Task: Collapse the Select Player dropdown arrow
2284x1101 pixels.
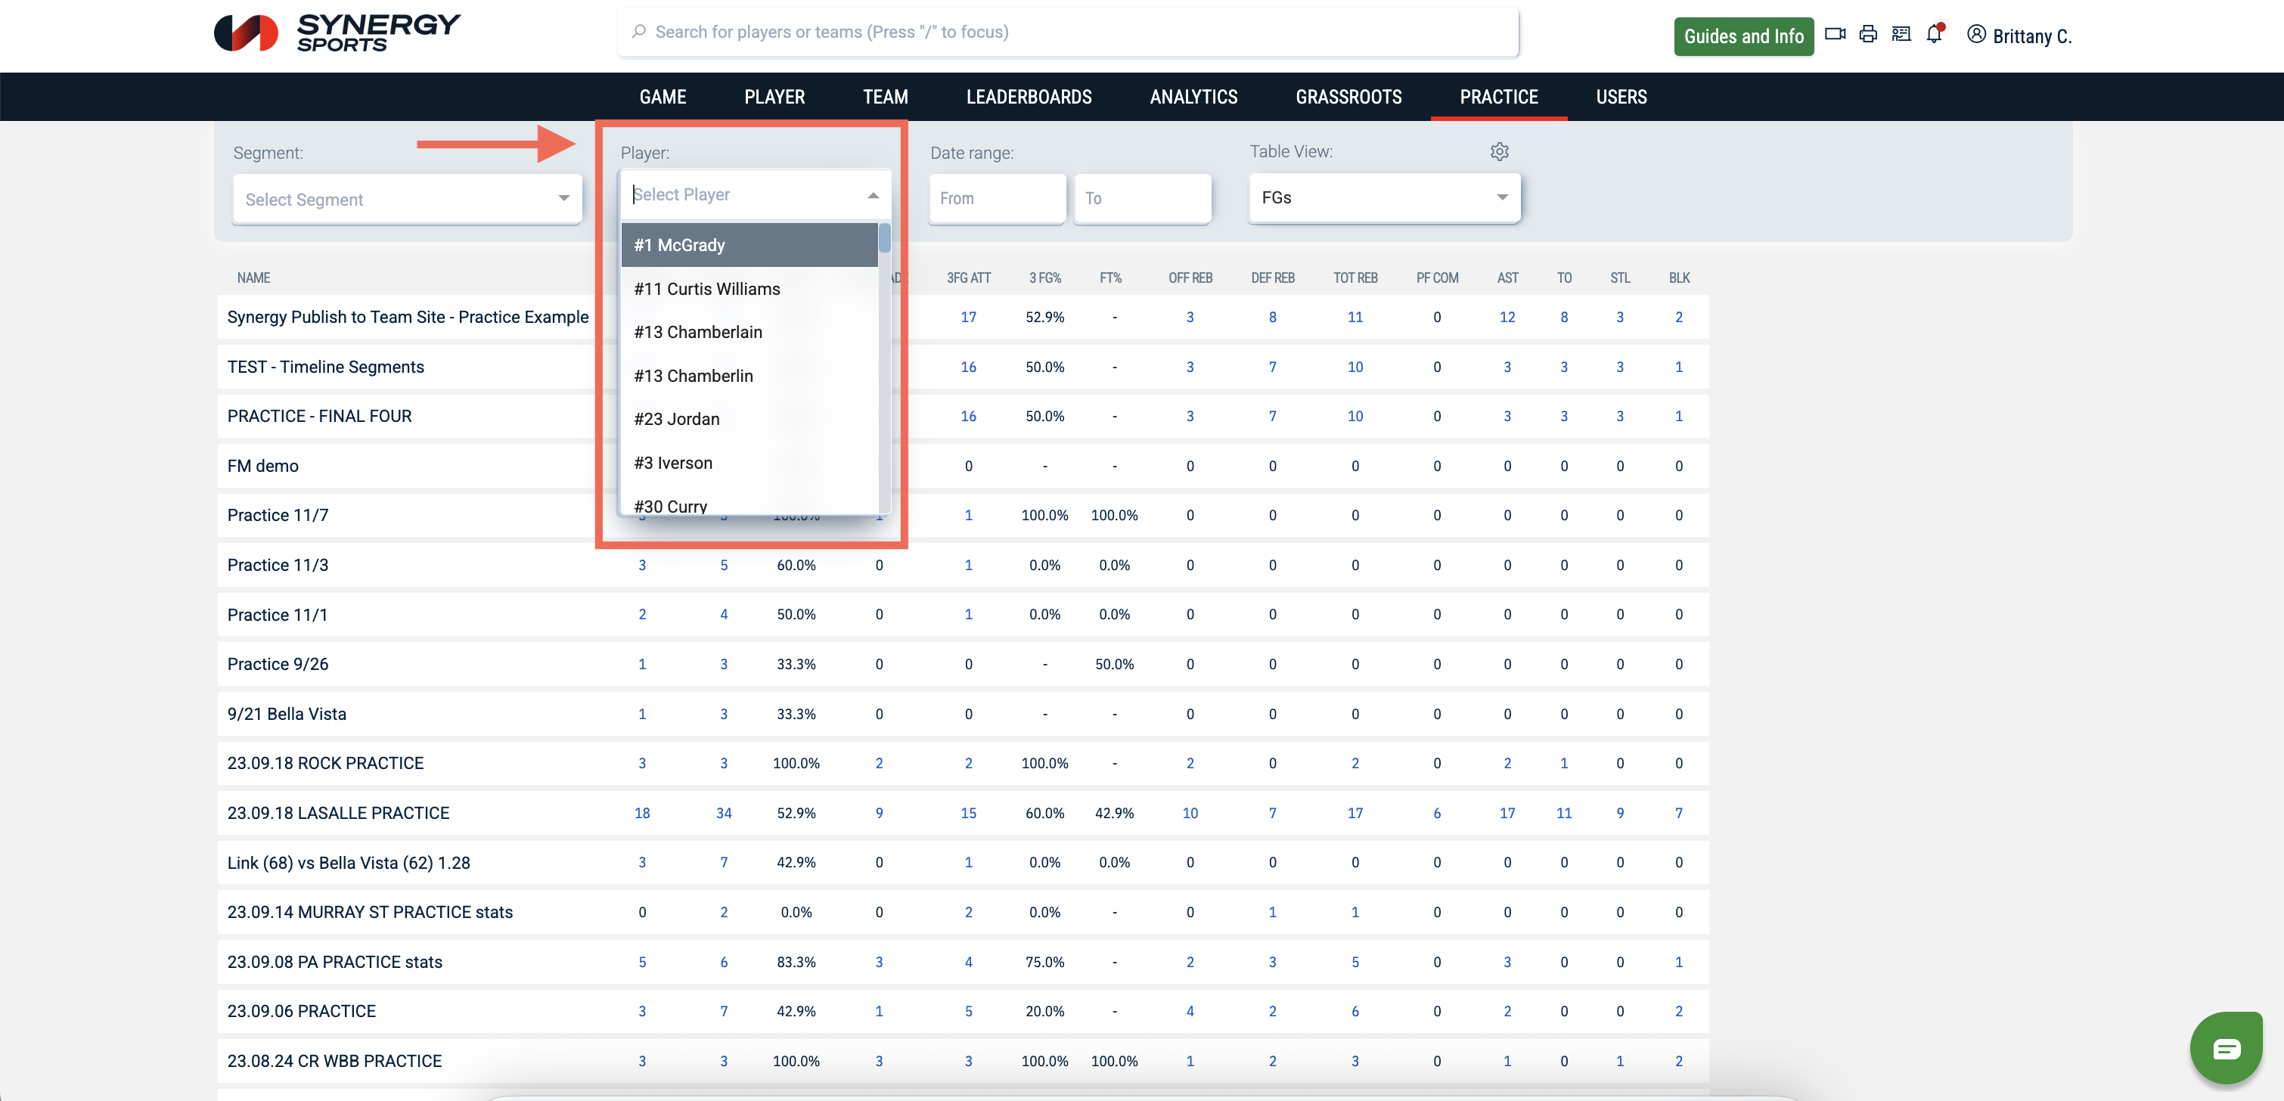Action: point(874,195)
